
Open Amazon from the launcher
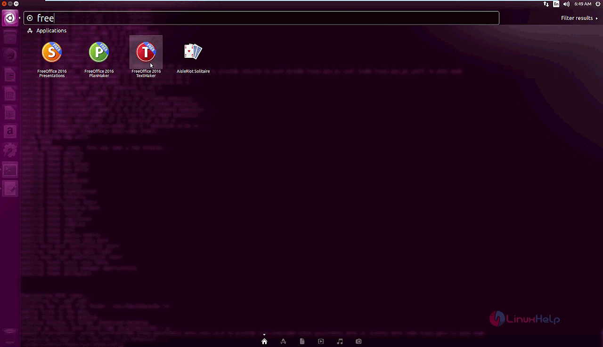[x=10, y=132]
